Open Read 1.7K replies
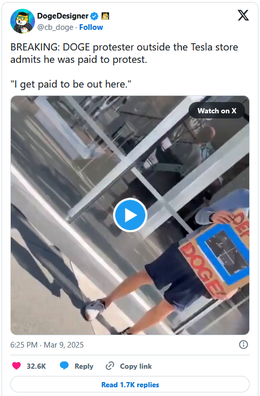 tap(130, 385)
